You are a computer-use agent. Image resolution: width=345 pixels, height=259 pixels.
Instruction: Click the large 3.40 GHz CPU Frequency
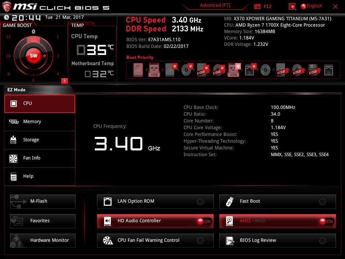click(x=127, y=144)
